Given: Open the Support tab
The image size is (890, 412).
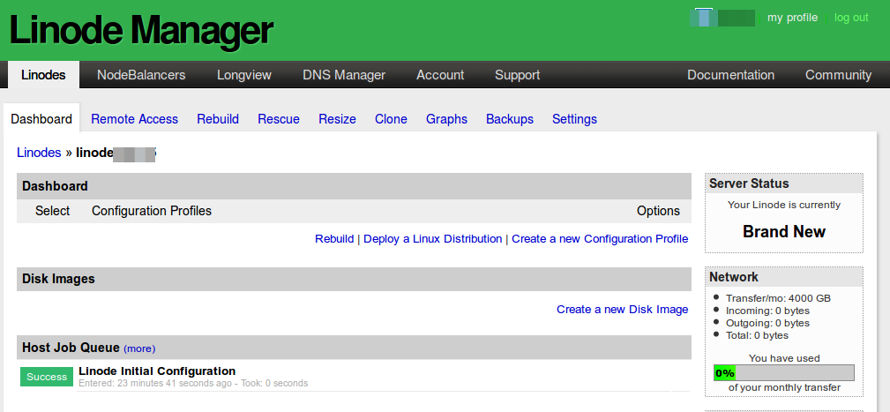Looking at the screenshot, I should (517, 75).
